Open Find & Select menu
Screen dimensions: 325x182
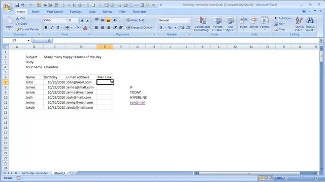click(x=310, y=24)
